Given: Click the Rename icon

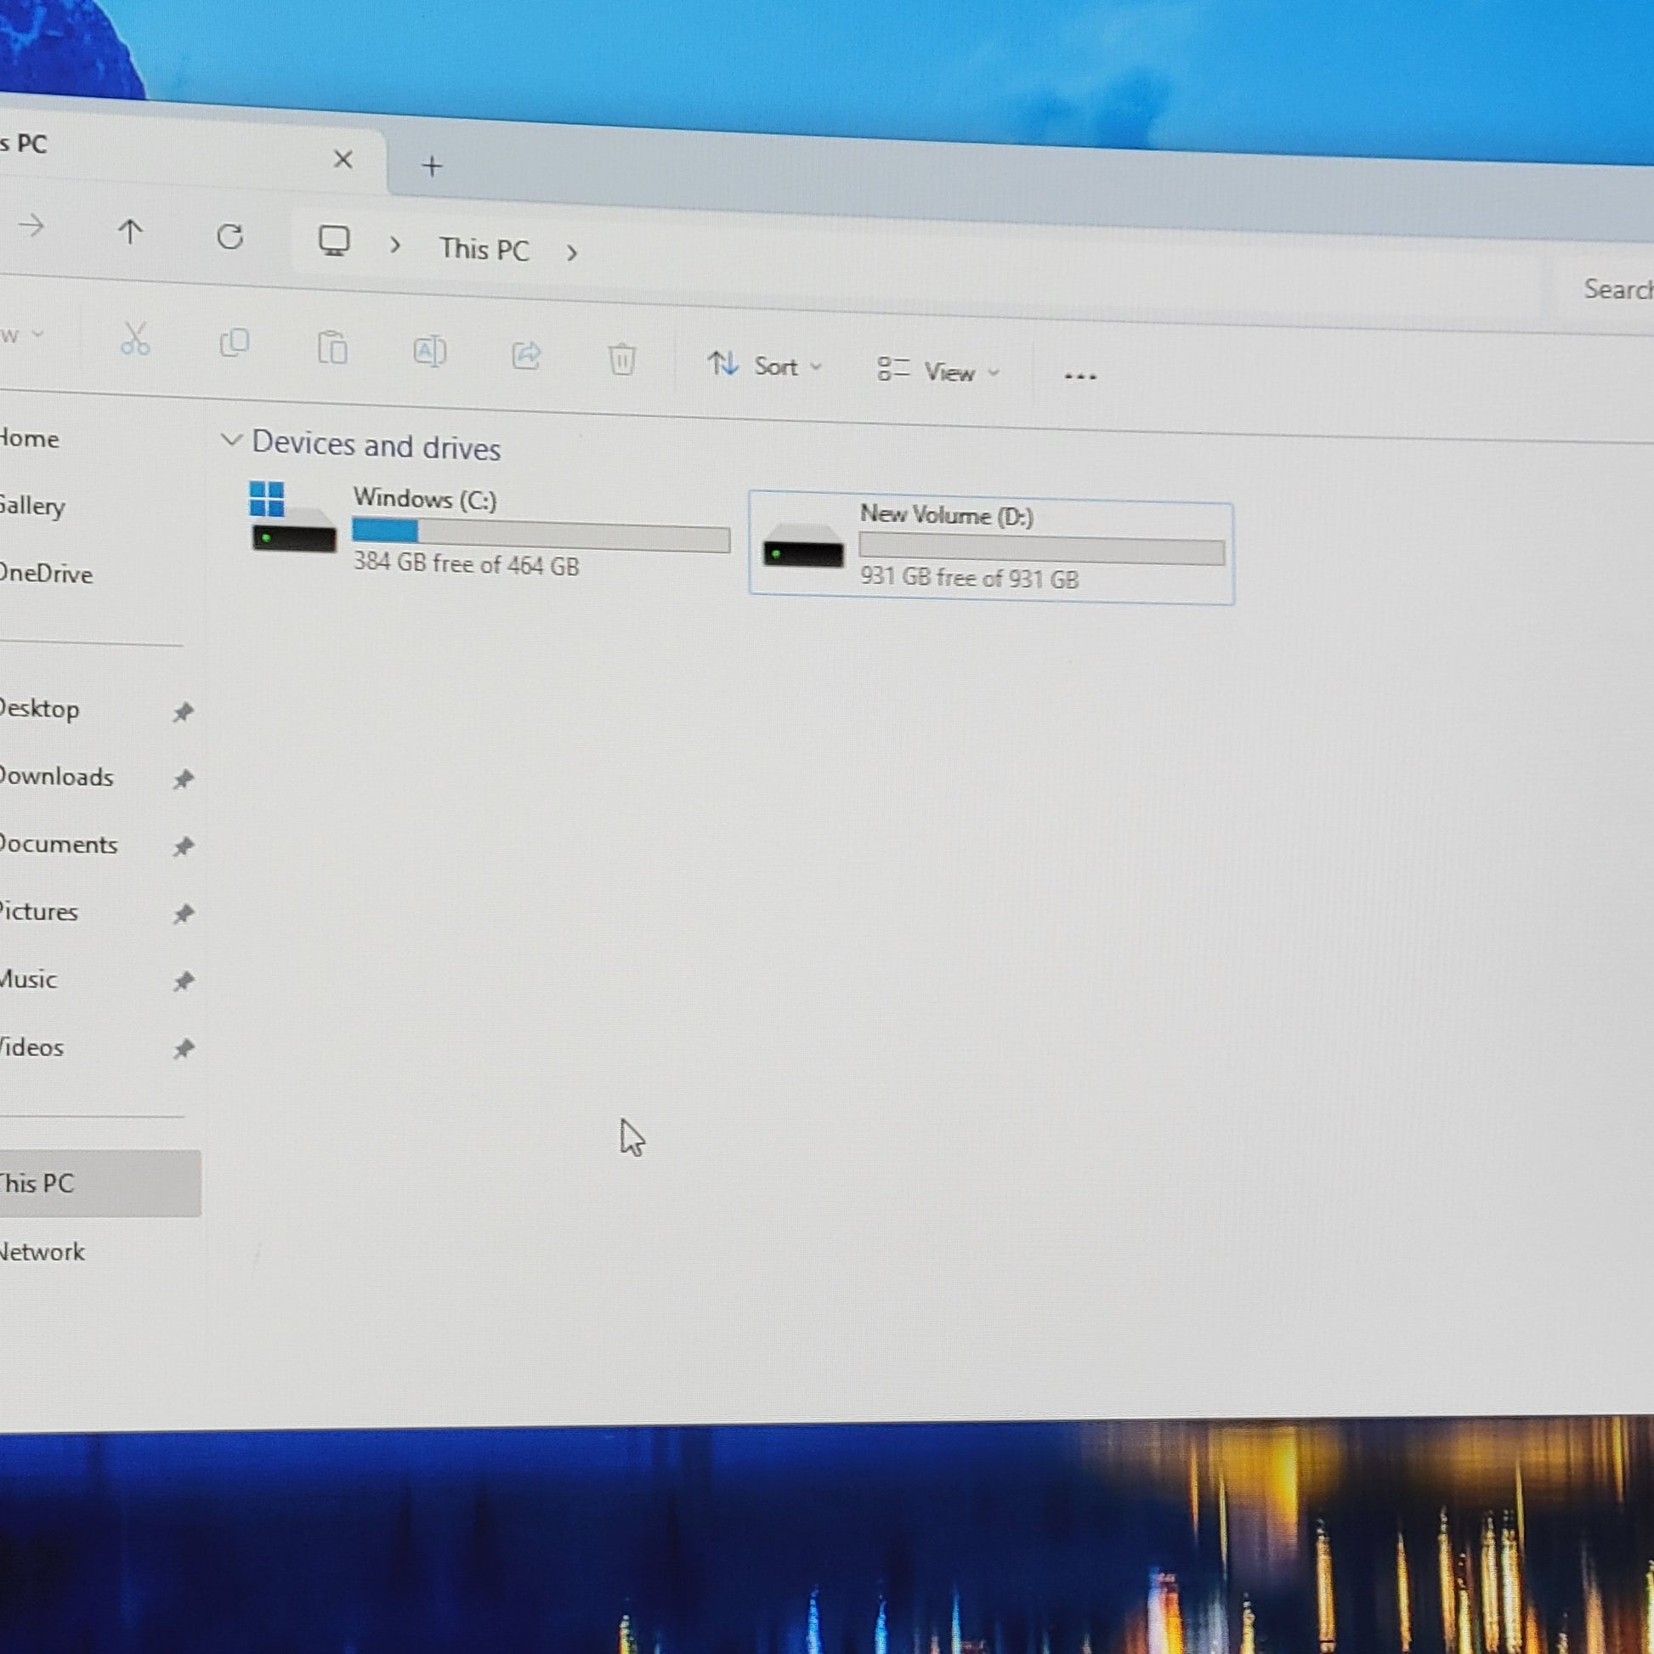Looking at the screenshot, I should click(x=430, y=351).
